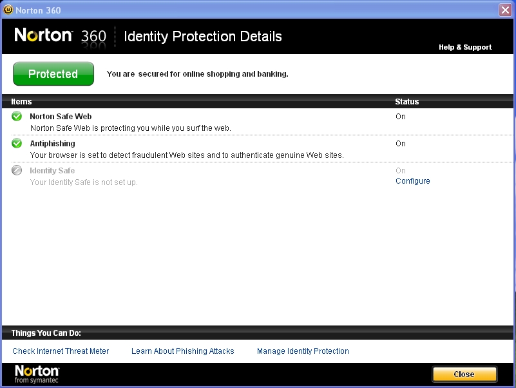Click the Antiphishing green check icon
The width and height of the screenshot is (516, 388).
tap(17, 143)
